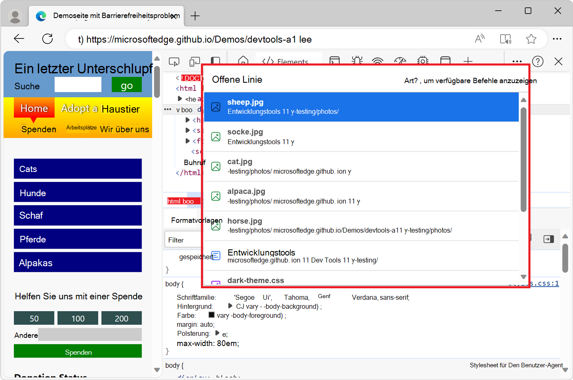
Task: Add more tools with plus icon in DevTools
Action: pyautogui.click(x=468, y=61)
